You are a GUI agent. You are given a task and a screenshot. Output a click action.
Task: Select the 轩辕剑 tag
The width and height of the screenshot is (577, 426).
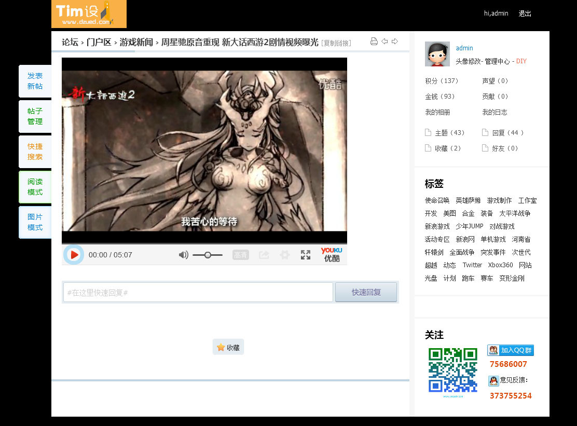[x=434, y=252]
